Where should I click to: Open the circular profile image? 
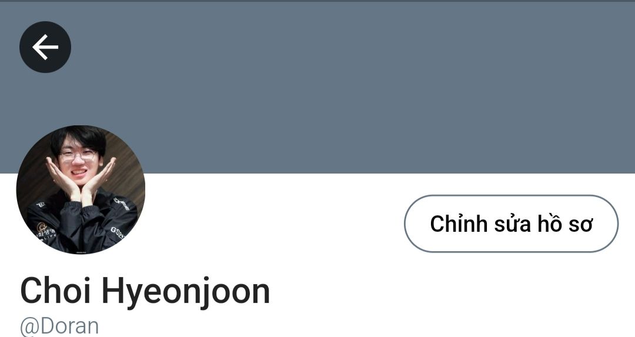point(81,189)
